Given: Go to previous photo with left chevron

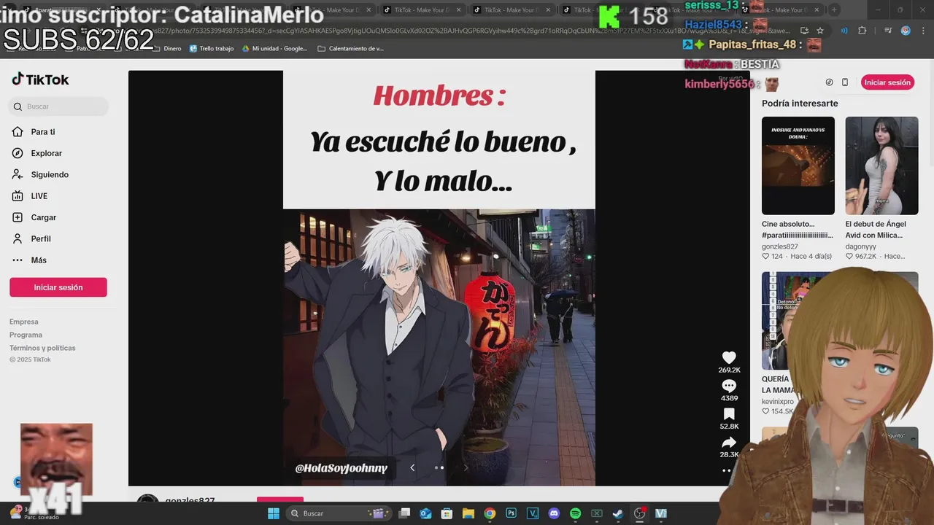Looking at the screenshot, I should 412,467.
